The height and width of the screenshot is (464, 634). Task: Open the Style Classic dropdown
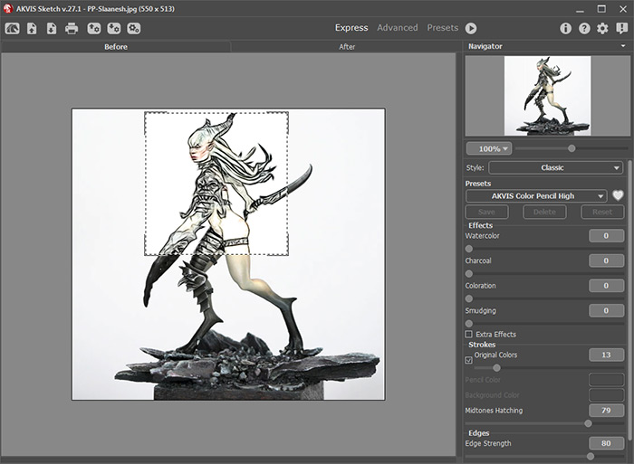click(555, 167)
